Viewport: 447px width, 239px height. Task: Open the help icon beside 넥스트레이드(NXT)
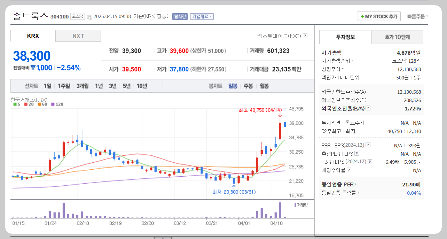tap(305, 36)
